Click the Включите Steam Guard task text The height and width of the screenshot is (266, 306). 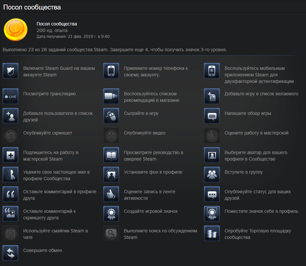(59, 71)
